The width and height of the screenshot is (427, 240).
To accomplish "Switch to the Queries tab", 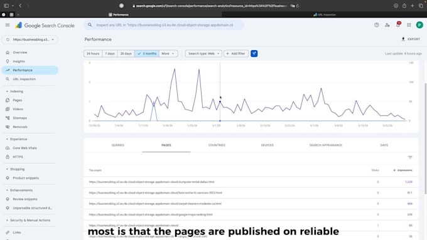I will tap(117, 145).
